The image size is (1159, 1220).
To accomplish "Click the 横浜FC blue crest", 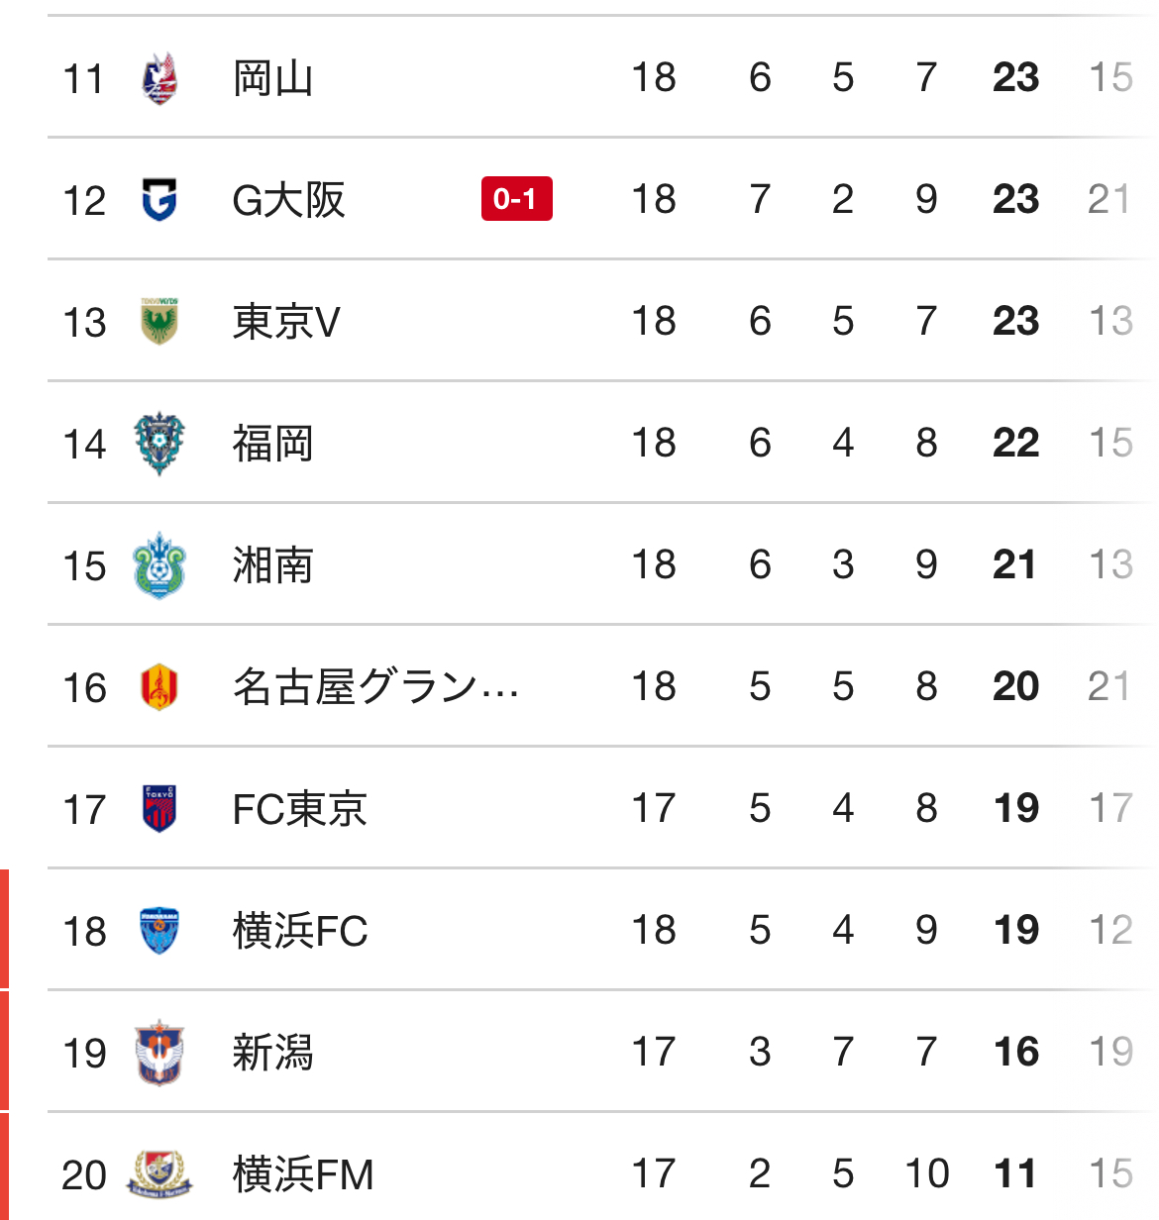I will click(159, 931).
